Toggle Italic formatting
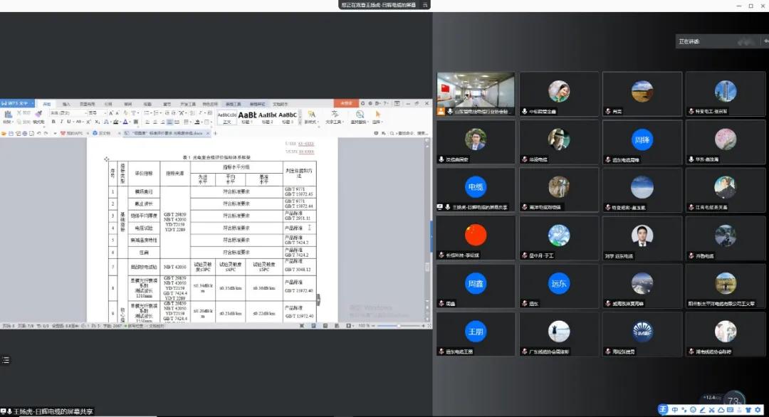The width and height of the screenshot is (769, 417). point(61,122)
